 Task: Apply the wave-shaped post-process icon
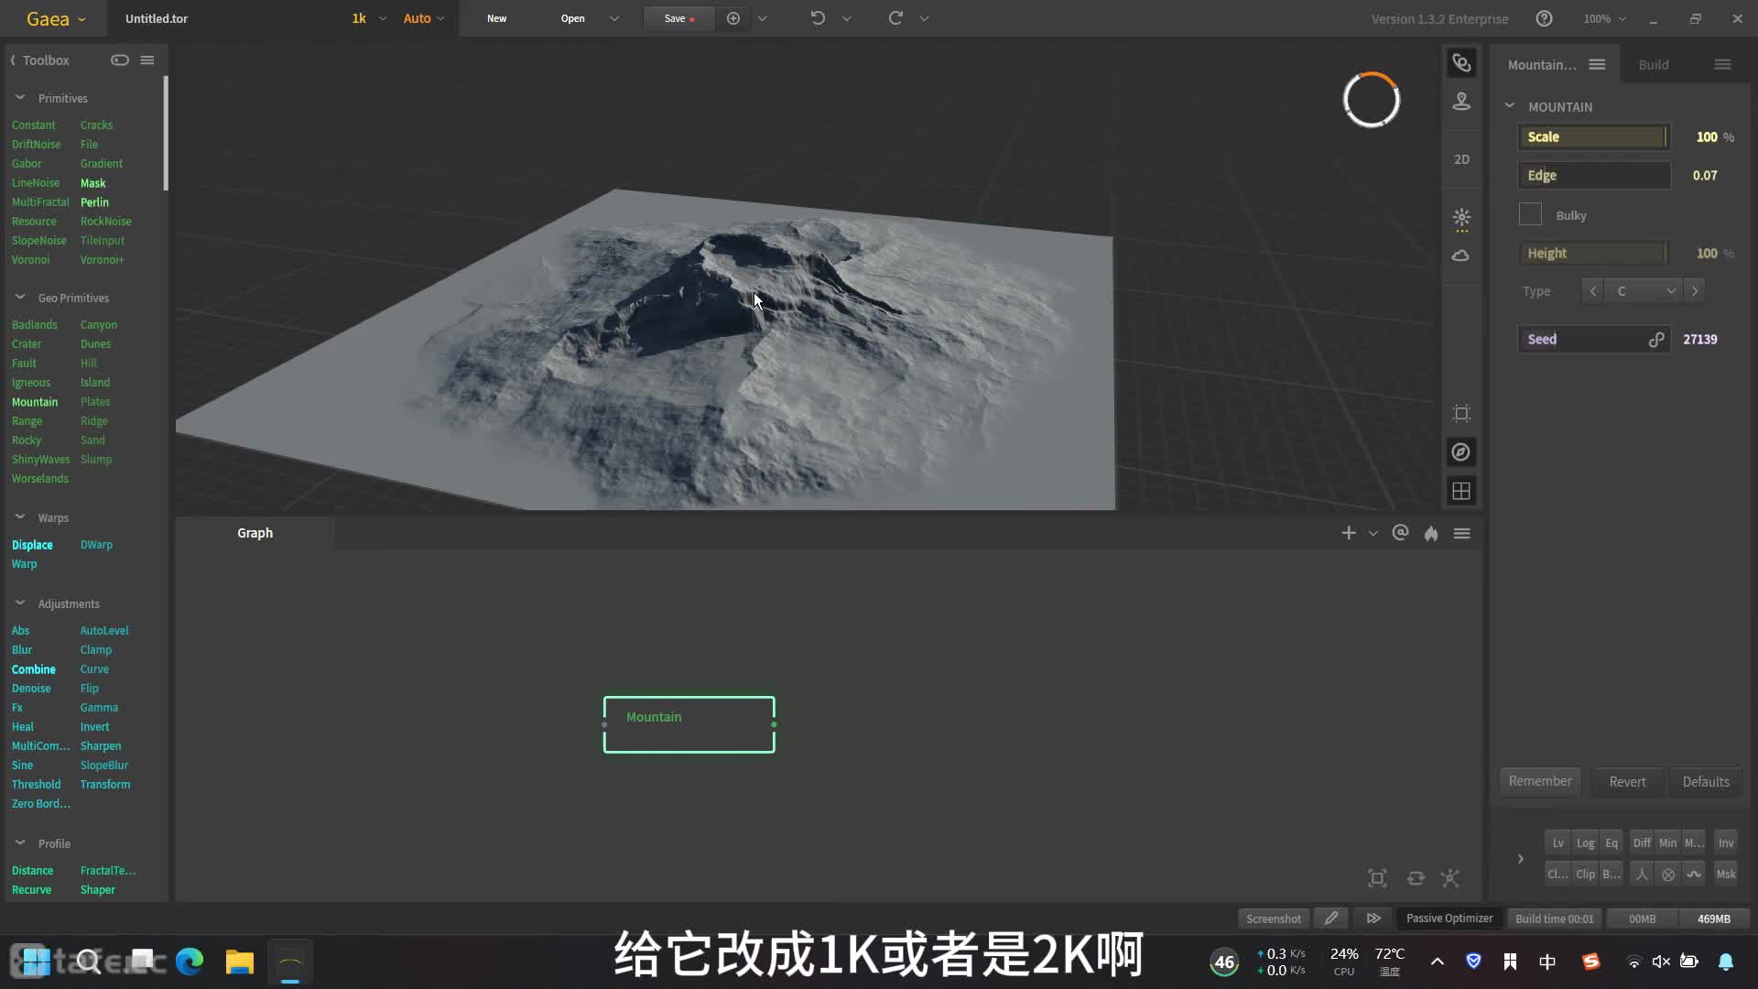(x=1694, y=874)
